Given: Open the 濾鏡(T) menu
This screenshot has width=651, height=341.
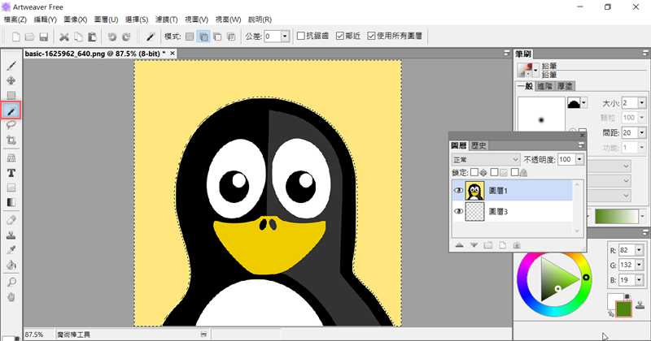Looking at the screenshot, I should pos(168,19).
